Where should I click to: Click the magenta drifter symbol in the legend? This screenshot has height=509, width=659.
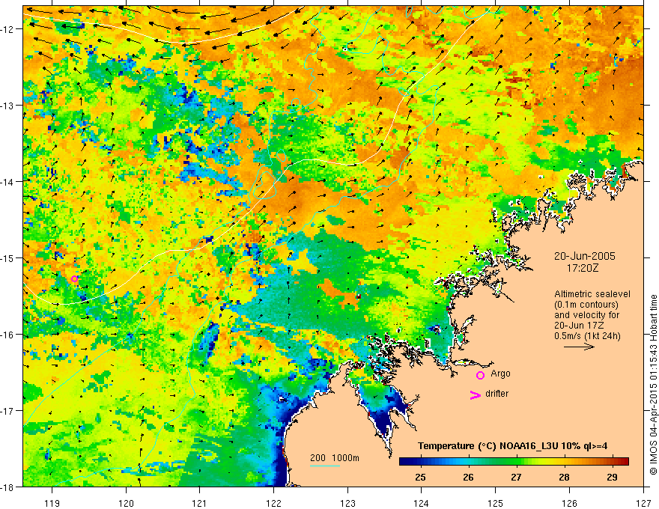pyautogui.click(x=475, y=394)
